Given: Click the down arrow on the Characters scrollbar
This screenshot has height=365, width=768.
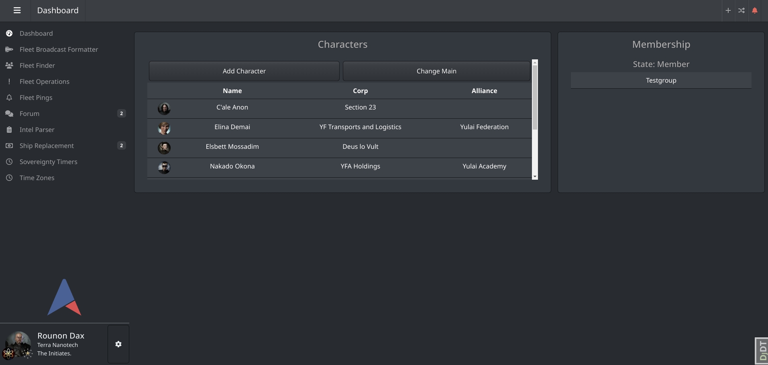Looking at the screenshot, I should [x=535, y=176].
